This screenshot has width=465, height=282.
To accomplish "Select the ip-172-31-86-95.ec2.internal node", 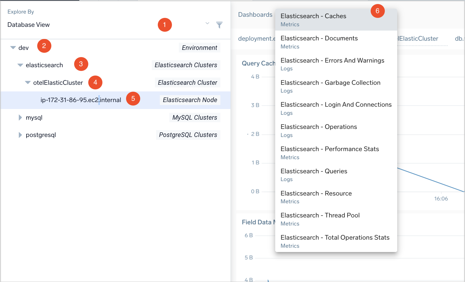I will (81, 100).
